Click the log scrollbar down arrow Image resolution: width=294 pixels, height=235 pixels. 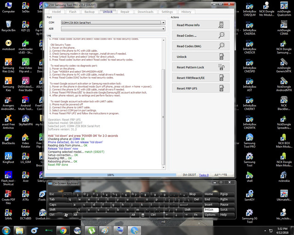[164, 168]
